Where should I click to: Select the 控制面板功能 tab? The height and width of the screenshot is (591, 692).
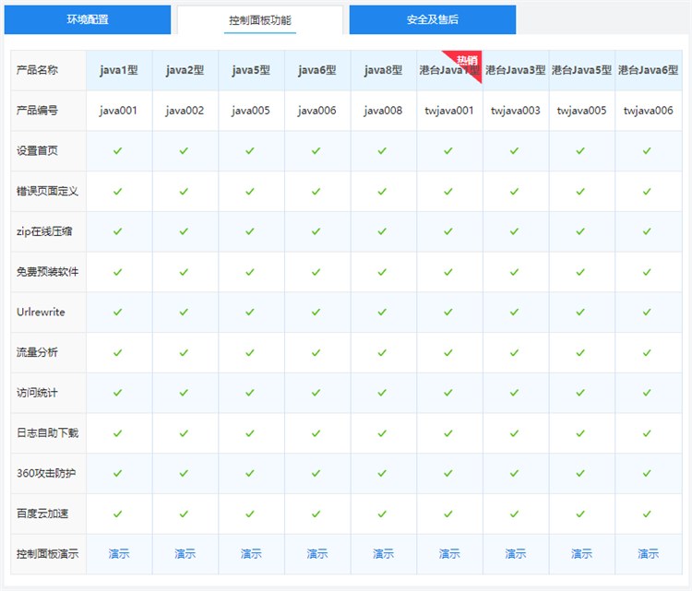259,19
